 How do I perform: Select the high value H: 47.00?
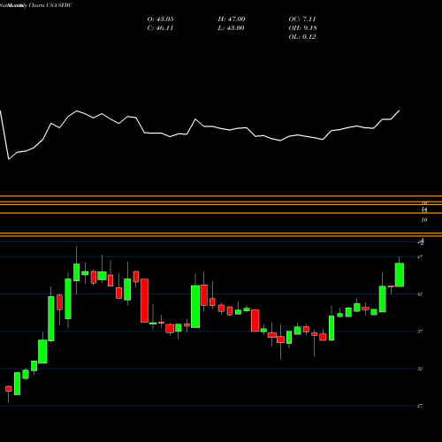click(232, 19)
